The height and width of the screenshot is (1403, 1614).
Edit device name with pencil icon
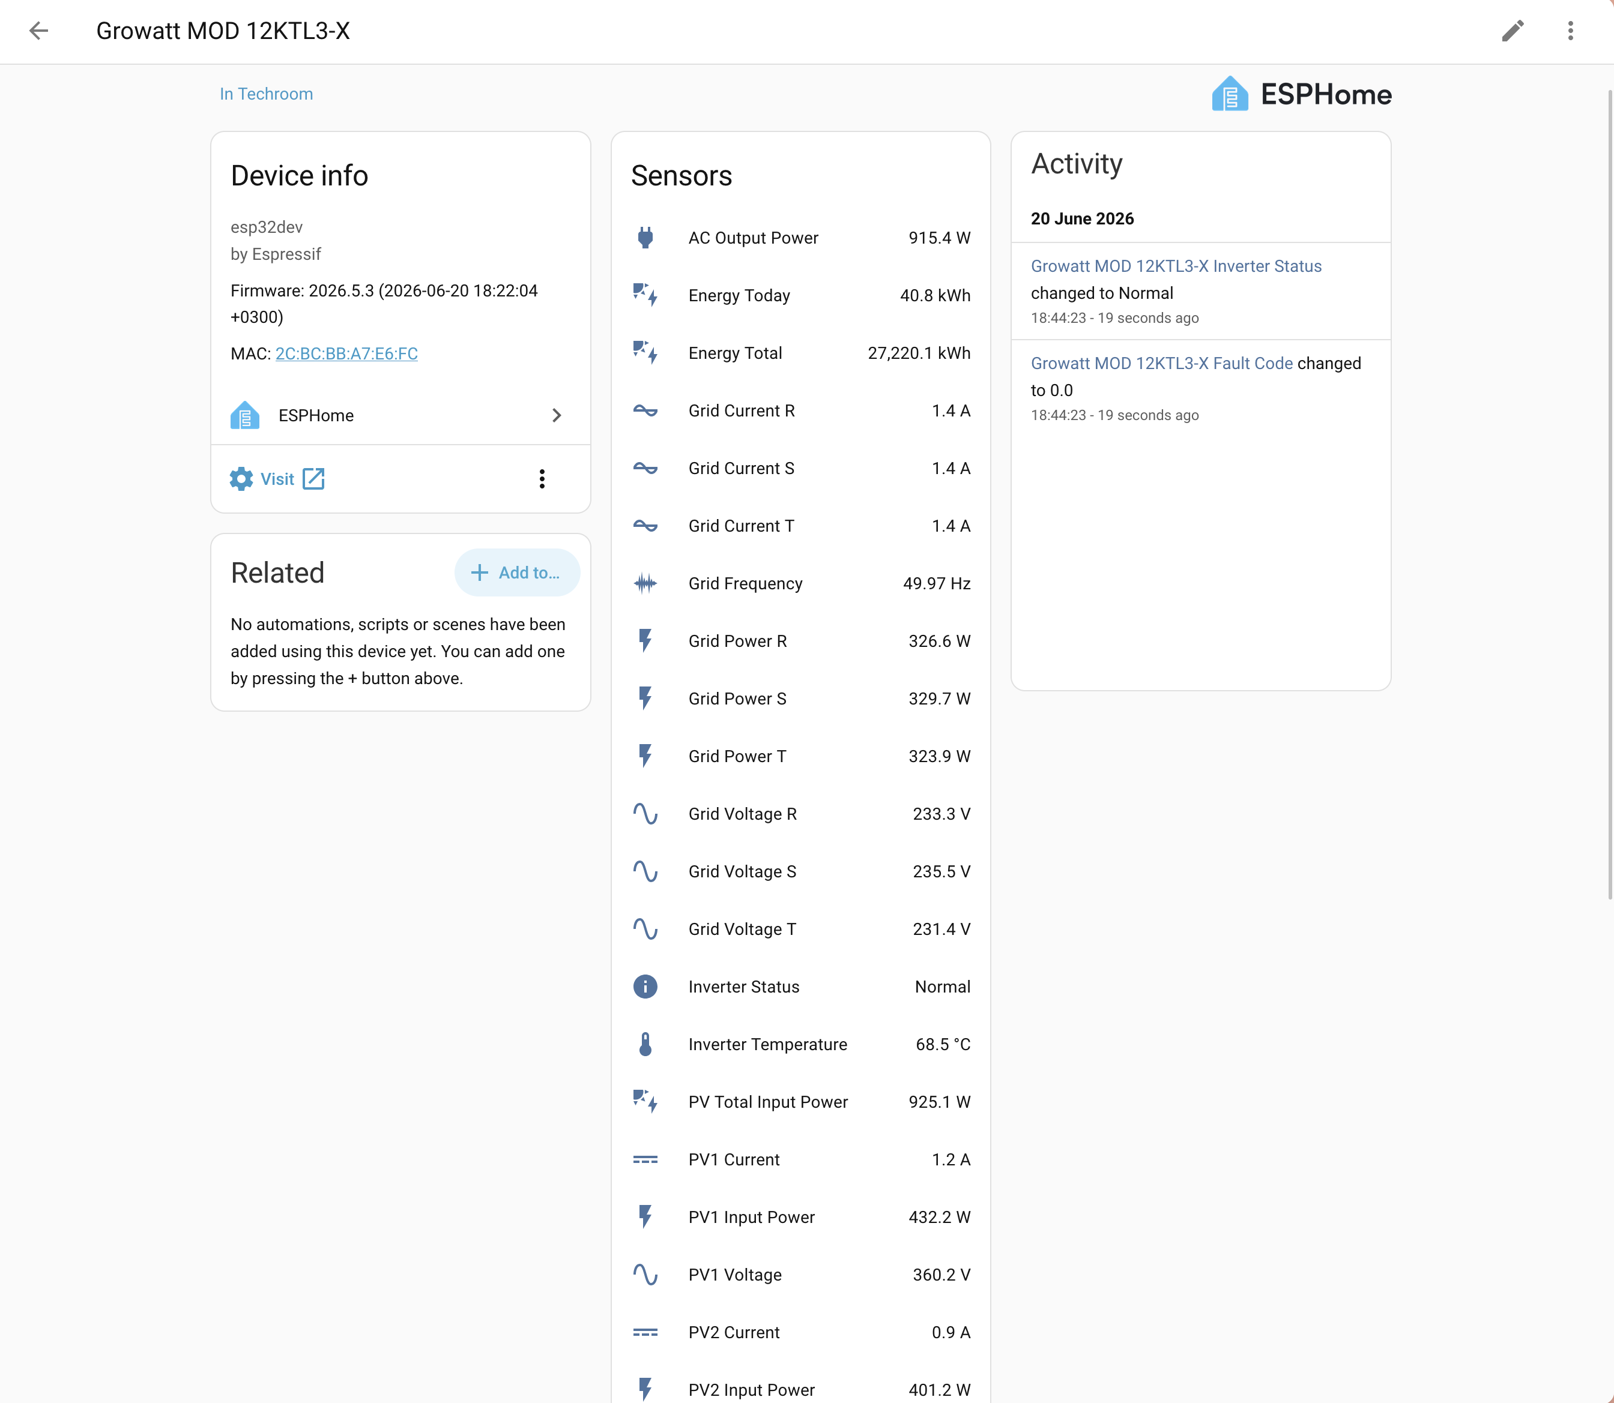click(1512, 31)
